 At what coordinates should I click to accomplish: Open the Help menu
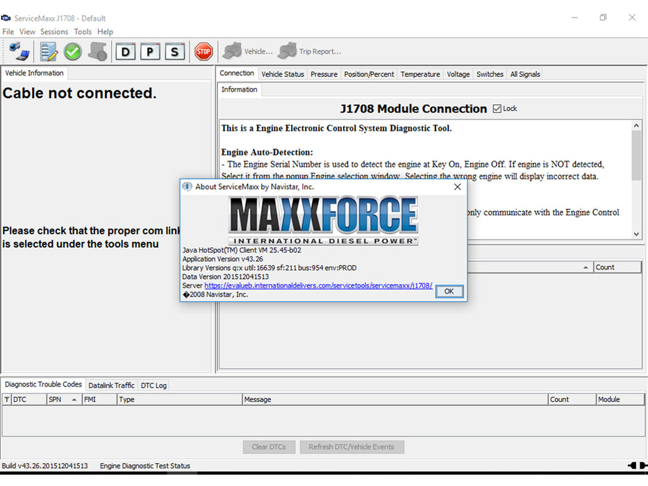tap(105, 32)
